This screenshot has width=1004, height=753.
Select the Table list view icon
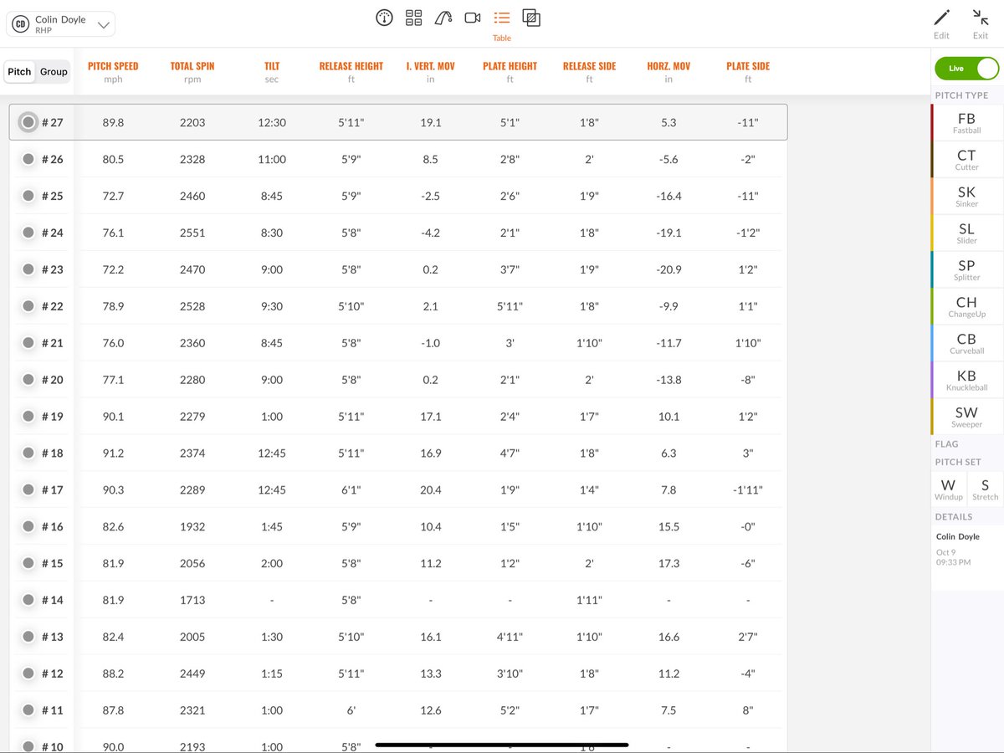click(502, 18)
